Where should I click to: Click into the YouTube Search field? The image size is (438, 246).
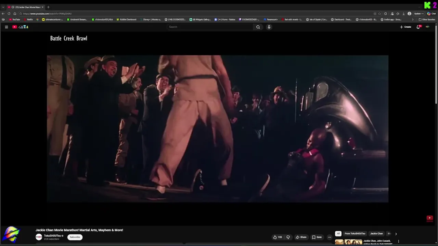[x=210, y=27]
